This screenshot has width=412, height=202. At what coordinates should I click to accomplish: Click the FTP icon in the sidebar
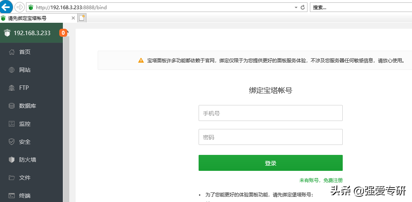pyautogui.click(x=12, y=88)
